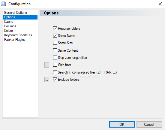Enable the Same Size checkbox
165x130 pixels.
(55, 43)
